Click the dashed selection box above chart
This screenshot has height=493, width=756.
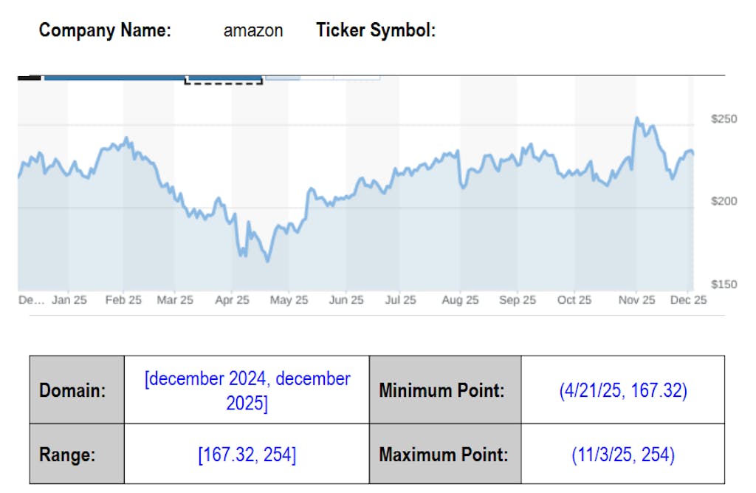point(224,79)
